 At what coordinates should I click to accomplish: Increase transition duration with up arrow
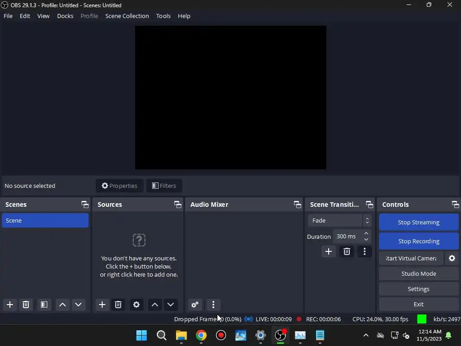pos(366,233)
